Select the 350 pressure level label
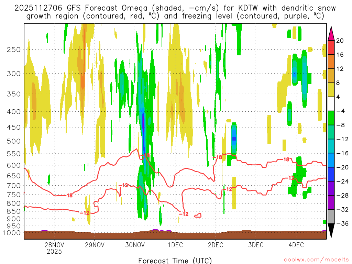Viewport: 352px width, 264px height. pos(14,94)
